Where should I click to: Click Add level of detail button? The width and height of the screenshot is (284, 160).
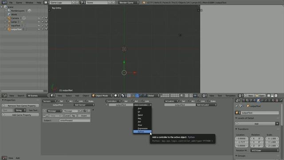click(x=255, y=124)
